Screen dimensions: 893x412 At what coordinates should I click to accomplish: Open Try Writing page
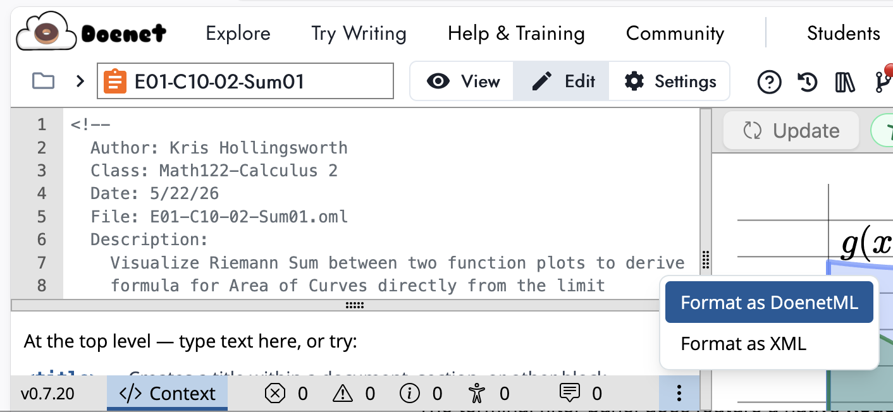pos(359,33)
